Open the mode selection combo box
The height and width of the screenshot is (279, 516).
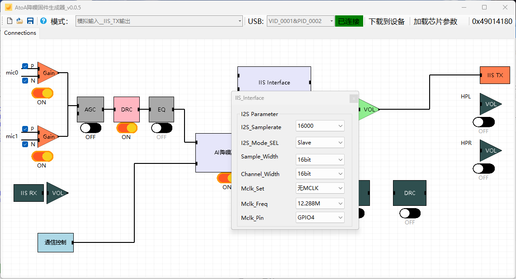pos(159,21)
